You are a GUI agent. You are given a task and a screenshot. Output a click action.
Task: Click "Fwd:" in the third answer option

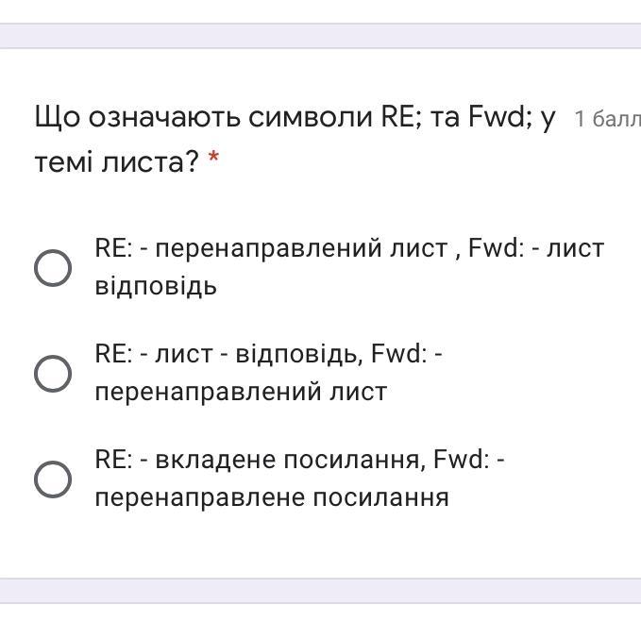[461, 460]
